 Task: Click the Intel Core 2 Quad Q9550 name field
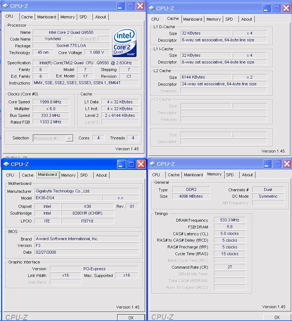71,32
